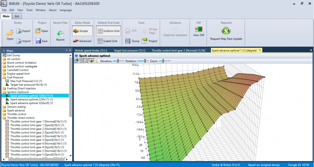Open the DTC tool
The height and width of the screenshot is (167, 314).
(131, 31)
